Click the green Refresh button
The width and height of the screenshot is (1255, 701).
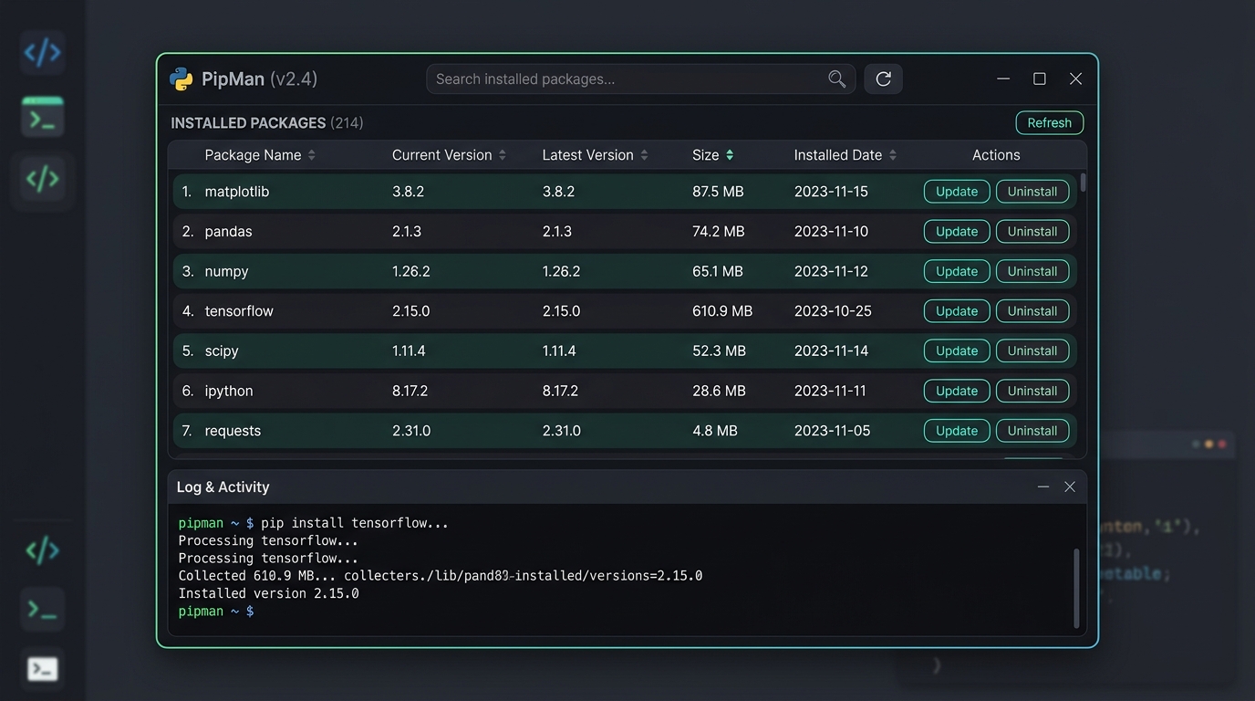(x=1050, y=123)
